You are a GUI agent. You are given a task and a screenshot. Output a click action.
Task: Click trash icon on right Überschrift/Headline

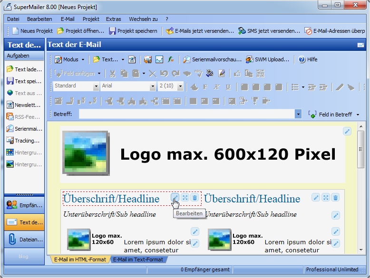tap(335, 197)
